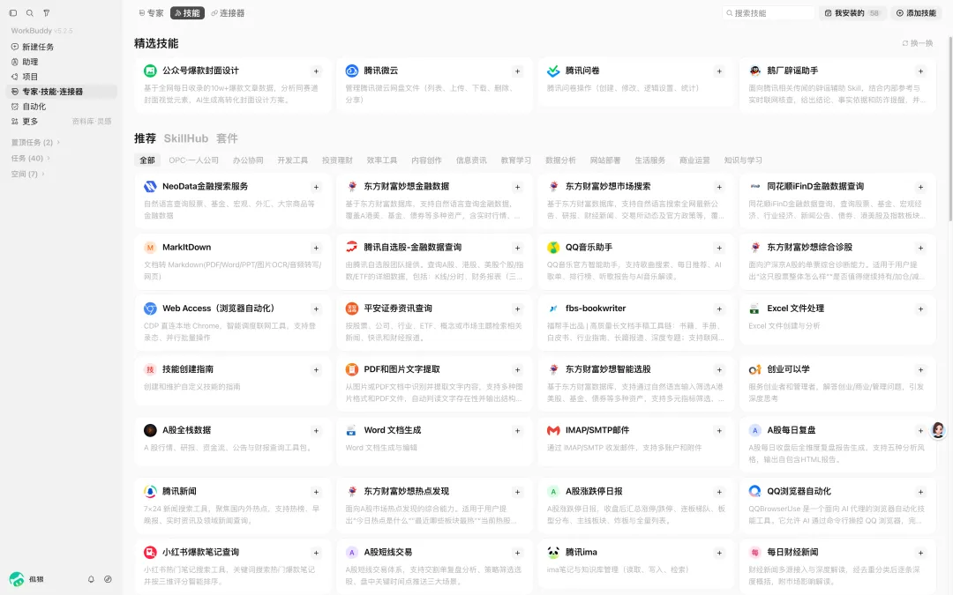Filter by OPC·一人公司 category
The image size is (953, 595).
point(194,160)
